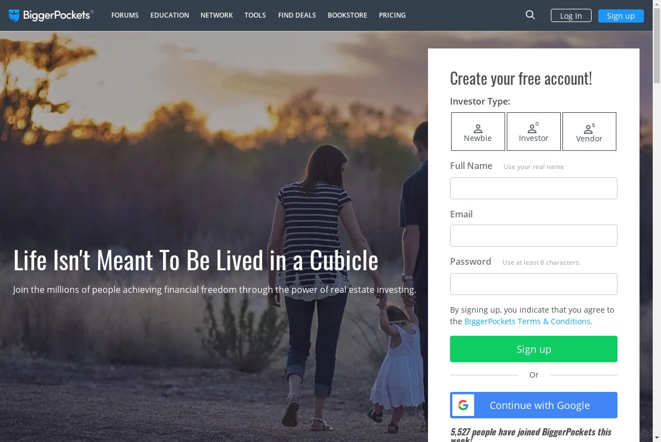Click the Vendor person icon
Screen dimensions: 661x442
[x=589, y=129]
